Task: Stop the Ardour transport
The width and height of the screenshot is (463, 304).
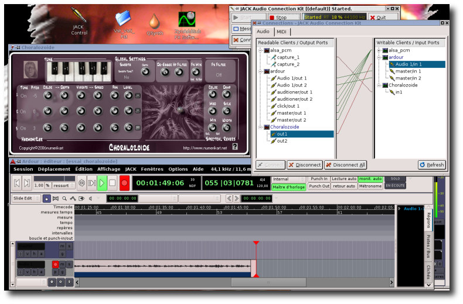Action: [112, 183]
